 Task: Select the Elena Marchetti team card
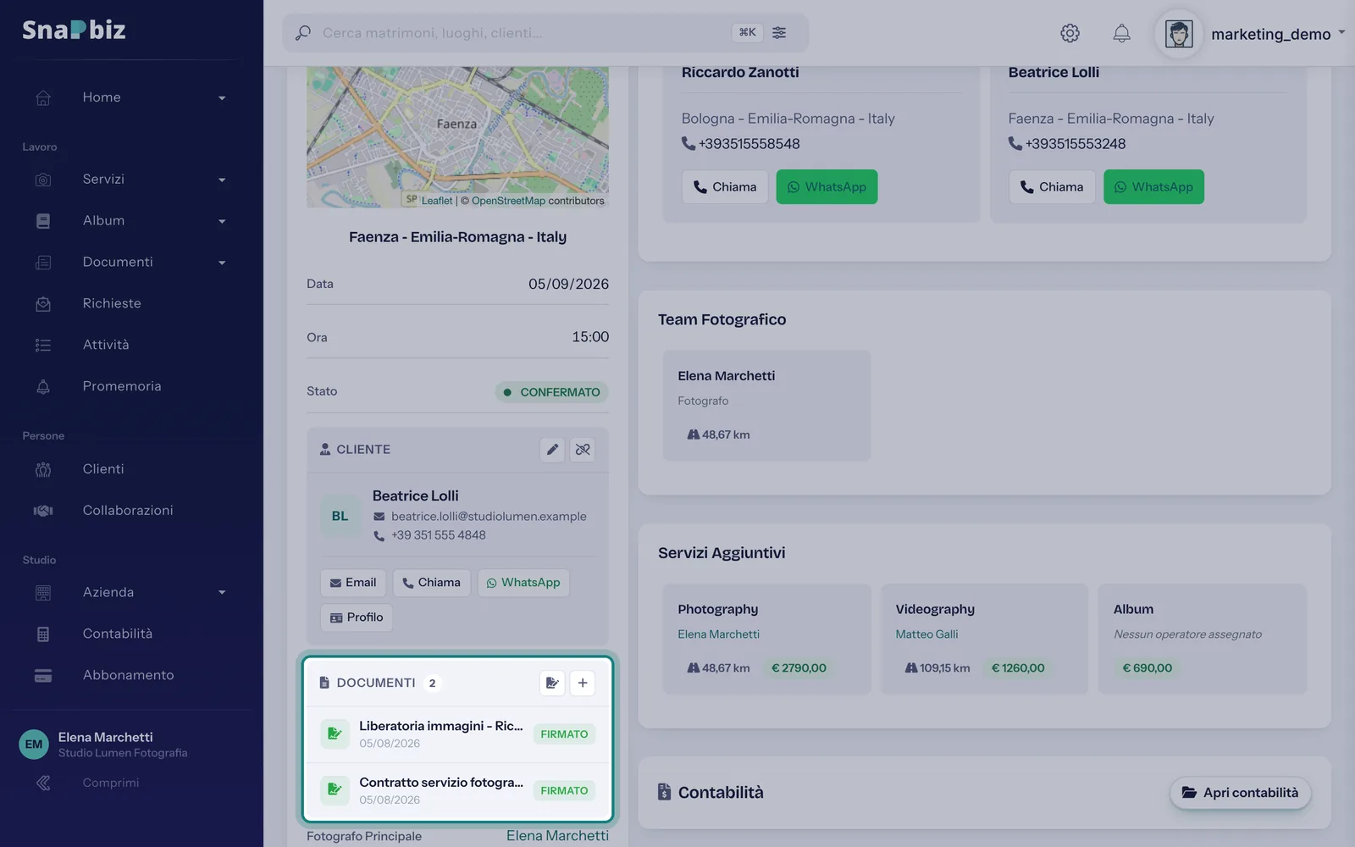[766, 406]
